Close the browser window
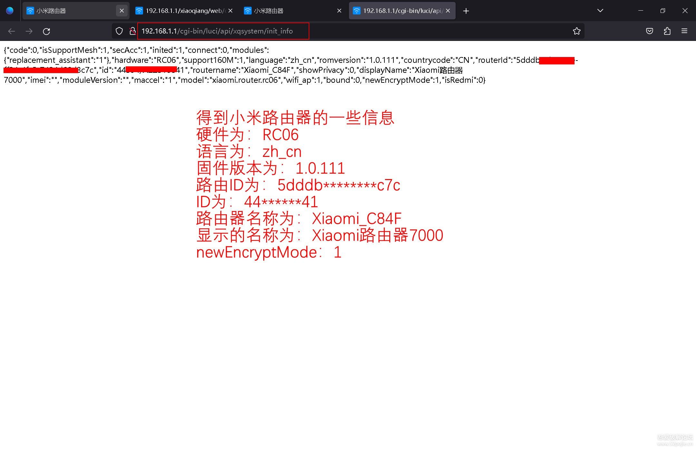696x449 pixels. pos(685,11)
